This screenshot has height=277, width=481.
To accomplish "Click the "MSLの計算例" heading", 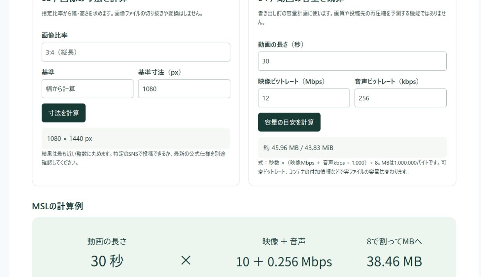I will [57, 206].
